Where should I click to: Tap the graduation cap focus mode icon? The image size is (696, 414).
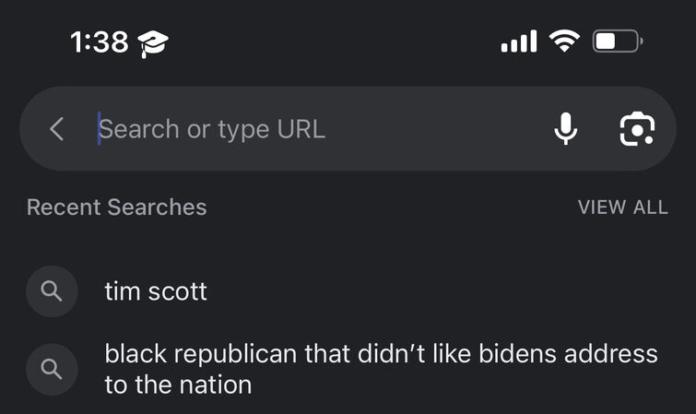coord(153,43)
